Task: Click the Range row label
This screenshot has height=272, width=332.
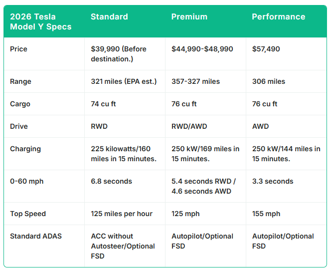Action: 20,81
